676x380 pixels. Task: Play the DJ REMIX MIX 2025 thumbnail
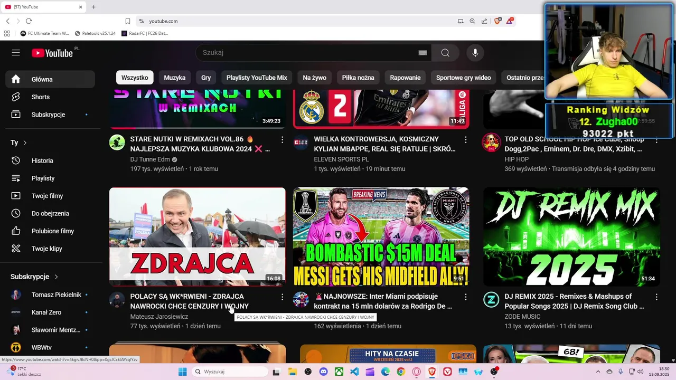click(571, 237)
